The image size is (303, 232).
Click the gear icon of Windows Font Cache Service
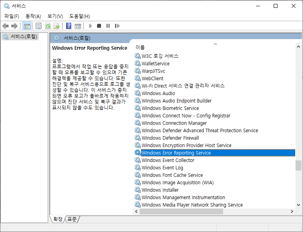(x=137, y=175)
